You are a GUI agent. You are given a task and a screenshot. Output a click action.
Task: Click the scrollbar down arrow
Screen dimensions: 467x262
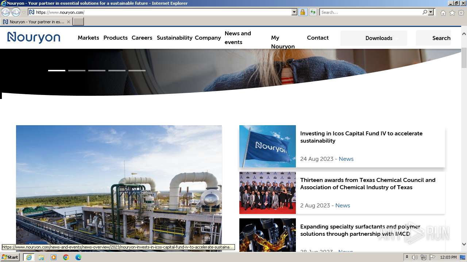tap(464, 244)
